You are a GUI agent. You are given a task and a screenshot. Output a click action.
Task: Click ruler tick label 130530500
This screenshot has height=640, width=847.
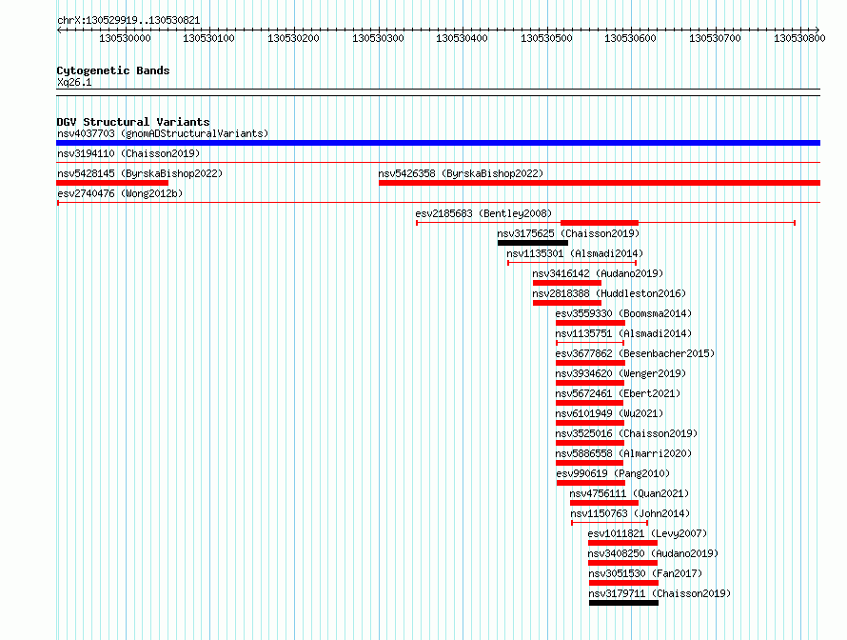(546, 38)
